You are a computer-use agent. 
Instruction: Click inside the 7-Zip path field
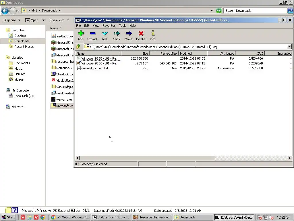[186, 47]
